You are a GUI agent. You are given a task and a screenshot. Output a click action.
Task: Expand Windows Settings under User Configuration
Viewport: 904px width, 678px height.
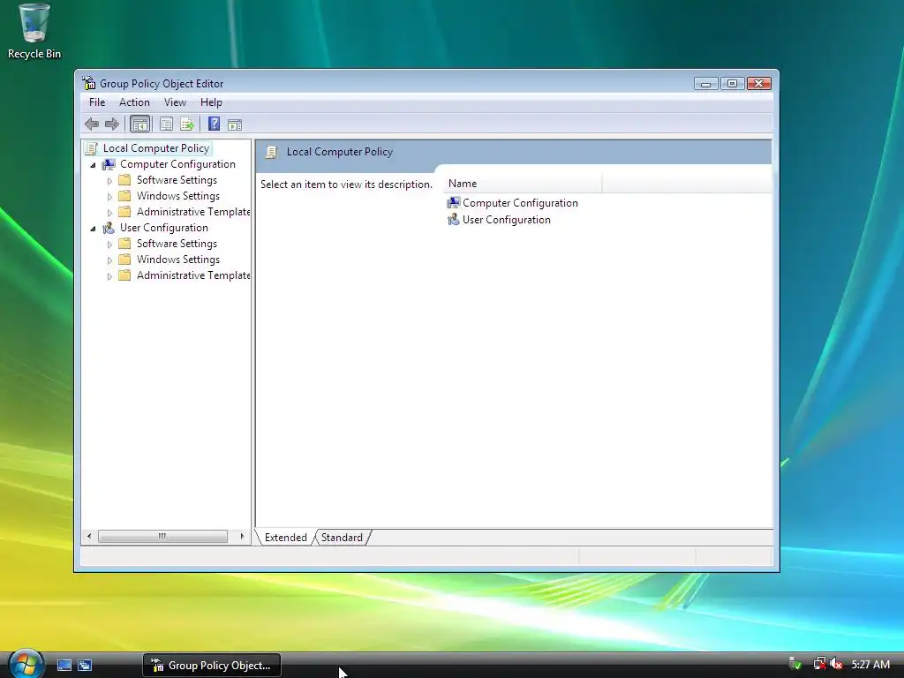click(109, 260)
